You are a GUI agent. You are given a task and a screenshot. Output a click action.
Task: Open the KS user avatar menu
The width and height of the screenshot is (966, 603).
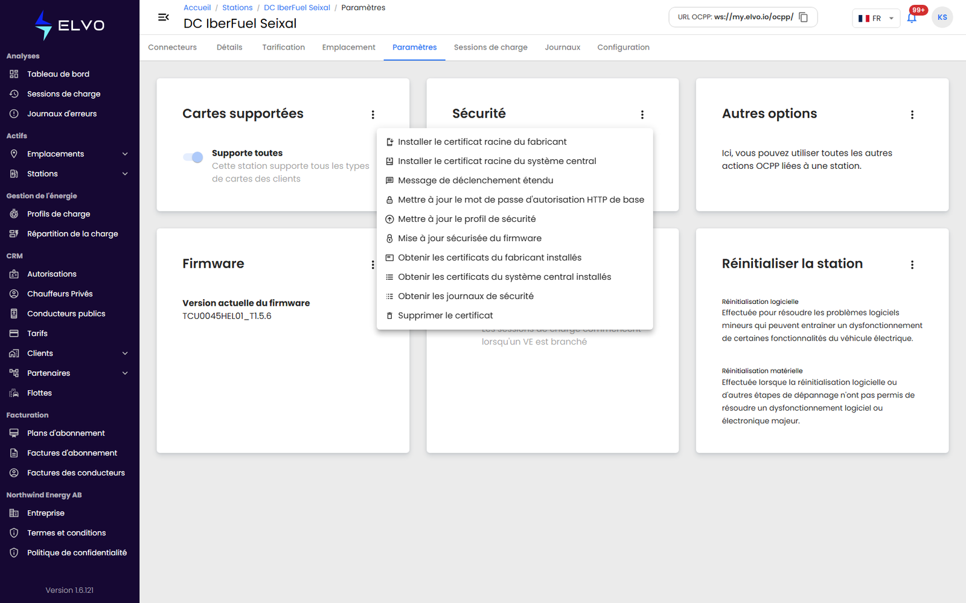pos(942,17)
